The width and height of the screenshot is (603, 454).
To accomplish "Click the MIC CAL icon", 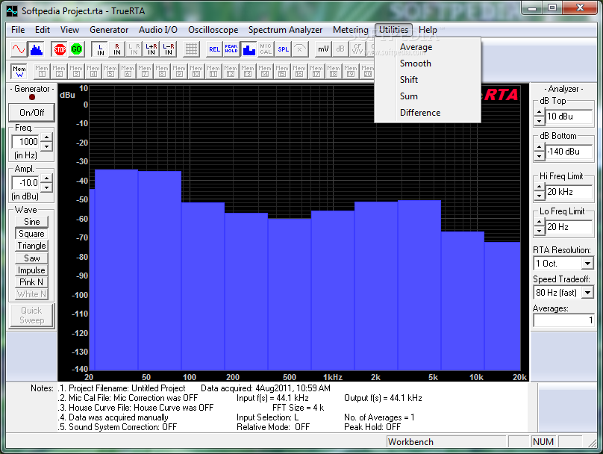I will (266, 49).
